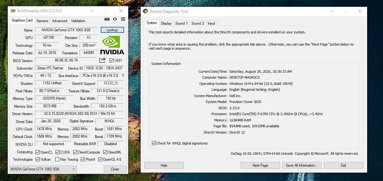The width and height of the screenshot is (383, 181).
Task: Click the Resizable BAR Disabled field
Action: click(x=111, y=144)
